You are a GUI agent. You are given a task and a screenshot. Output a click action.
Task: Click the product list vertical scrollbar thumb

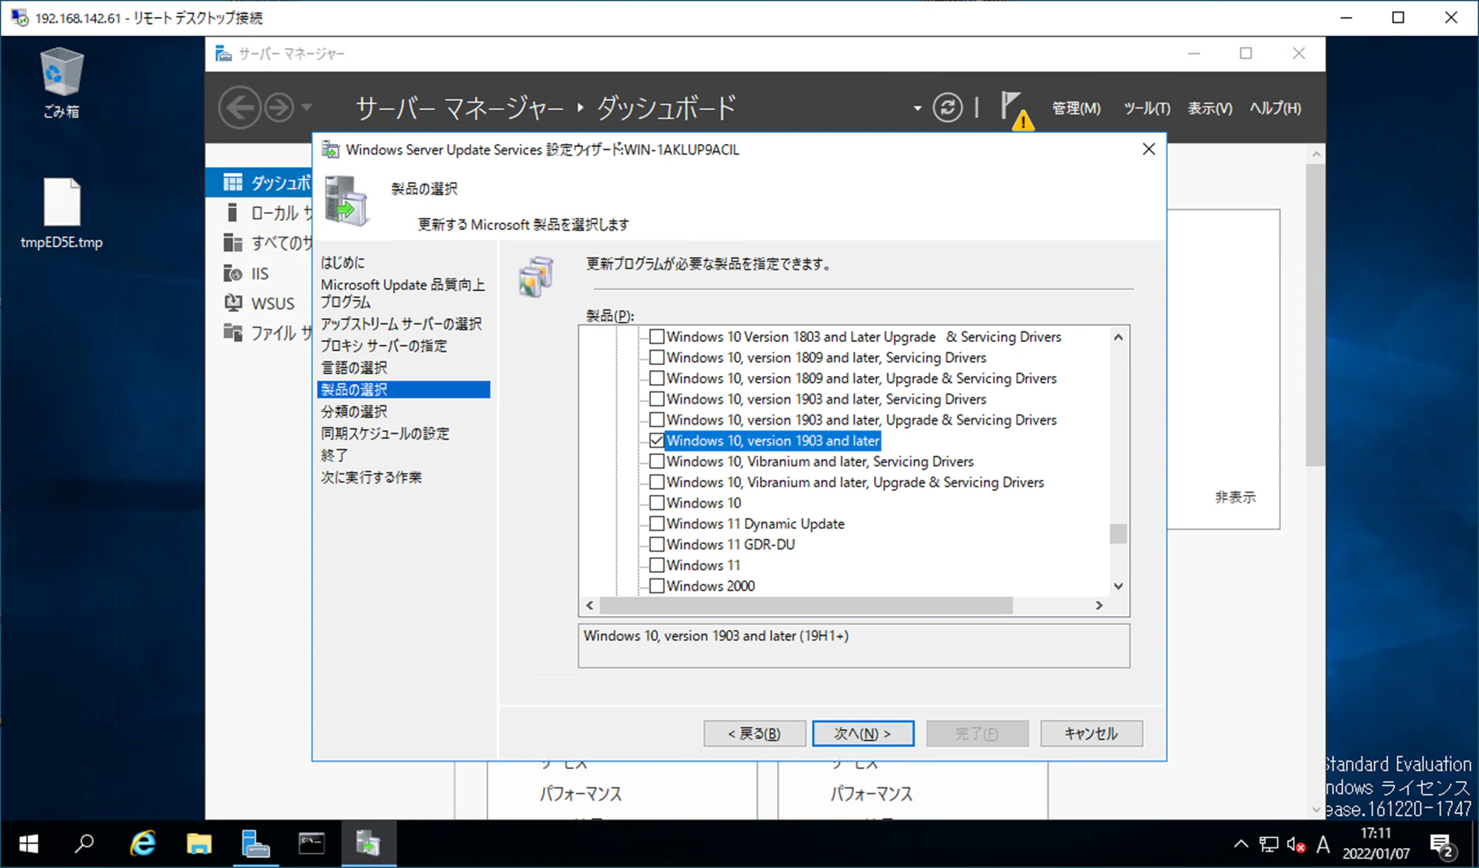[x=1118, y=533]
